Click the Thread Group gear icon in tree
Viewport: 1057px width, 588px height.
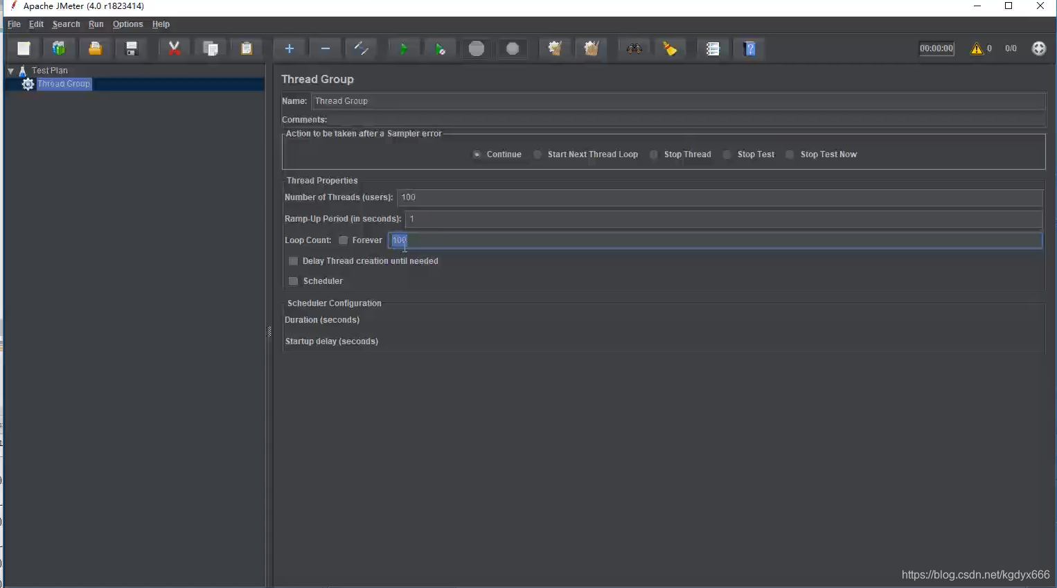pos(28,84)
